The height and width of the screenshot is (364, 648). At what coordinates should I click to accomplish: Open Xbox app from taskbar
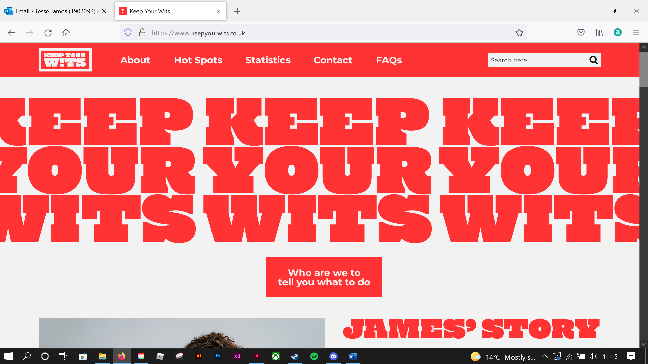coord(276,356)
